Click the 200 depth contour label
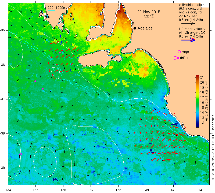The image size is (215, 193). [x=51, y=8]
